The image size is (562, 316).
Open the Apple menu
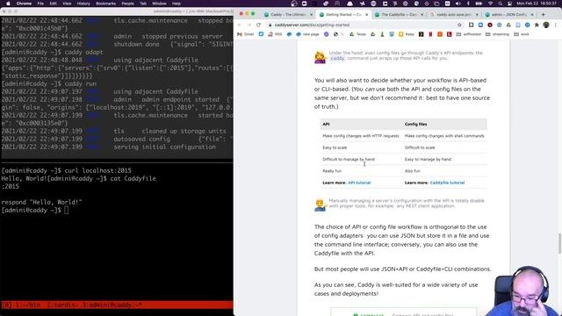click(x=8, y=4)
